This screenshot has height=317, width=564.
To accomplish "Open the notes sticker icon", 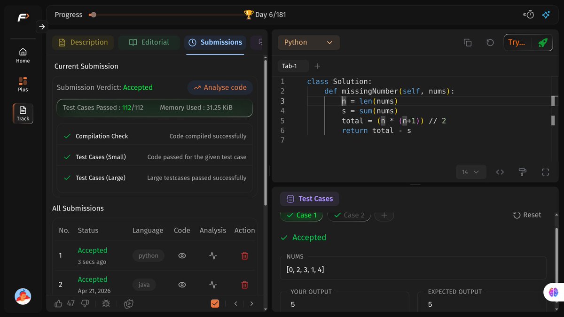I will pyautogui.click(x=128, y=303).
